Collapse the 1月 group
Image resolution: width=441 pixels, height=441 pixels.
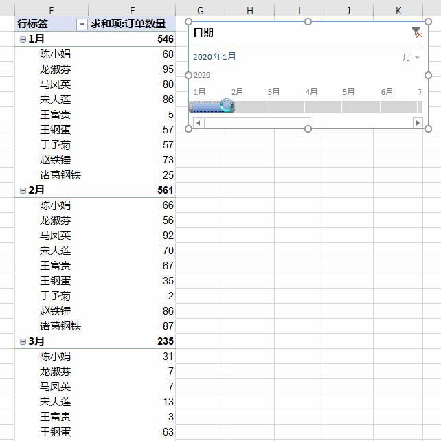23,39
